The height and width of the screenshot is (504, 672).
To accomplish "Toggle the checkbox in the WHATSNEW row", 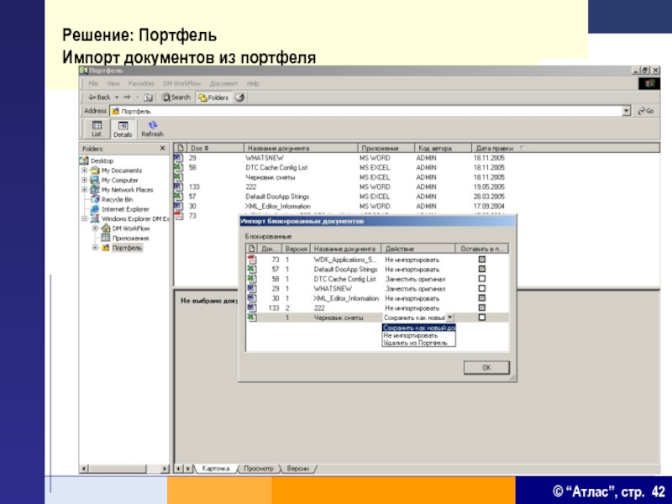I will [x=481, y=289].
